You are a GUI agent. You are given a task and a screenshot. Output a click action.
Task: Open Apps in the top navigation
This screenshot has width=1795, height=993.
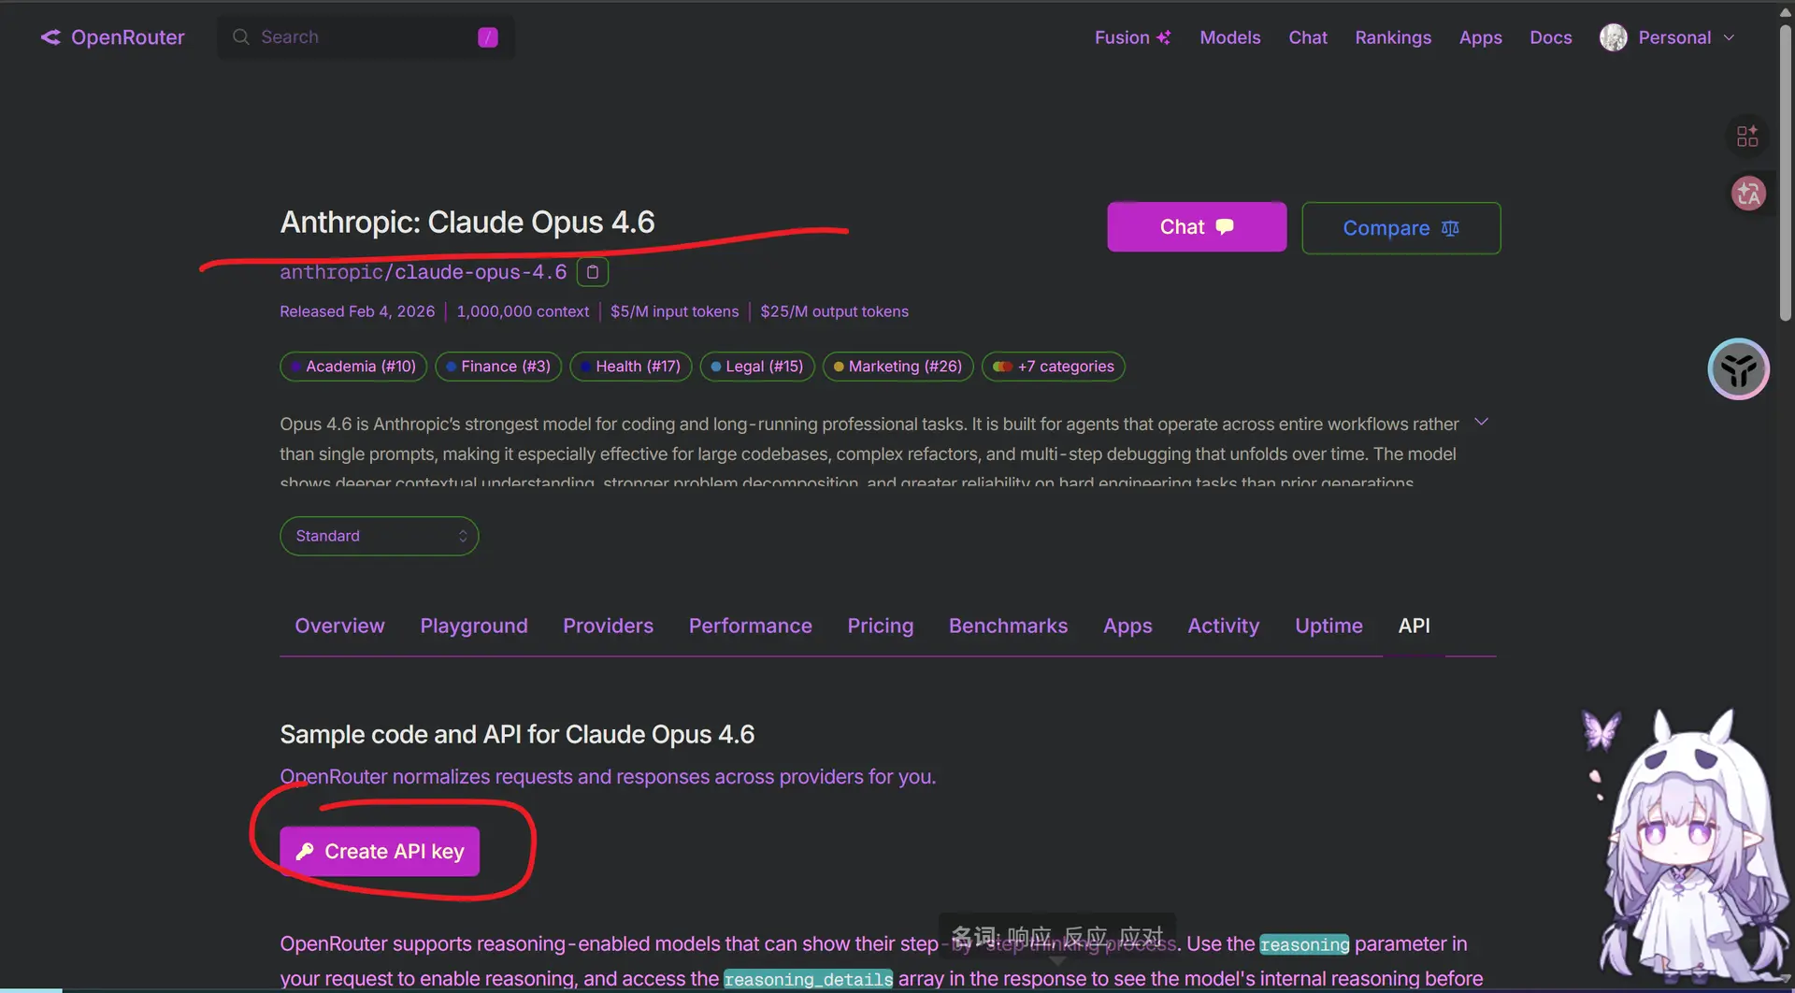point(1481,37)
